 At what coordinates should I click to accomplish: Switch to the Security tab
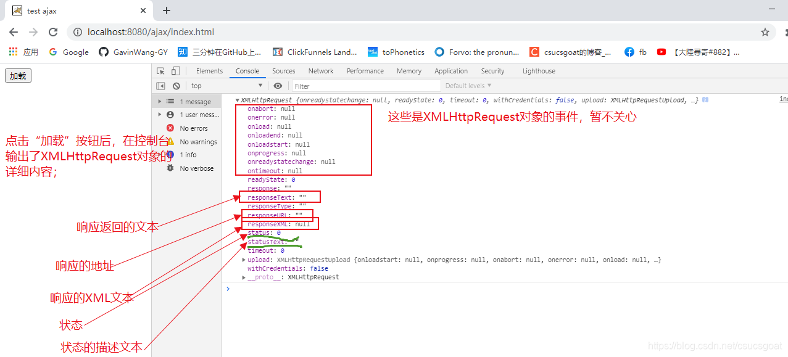492,71
